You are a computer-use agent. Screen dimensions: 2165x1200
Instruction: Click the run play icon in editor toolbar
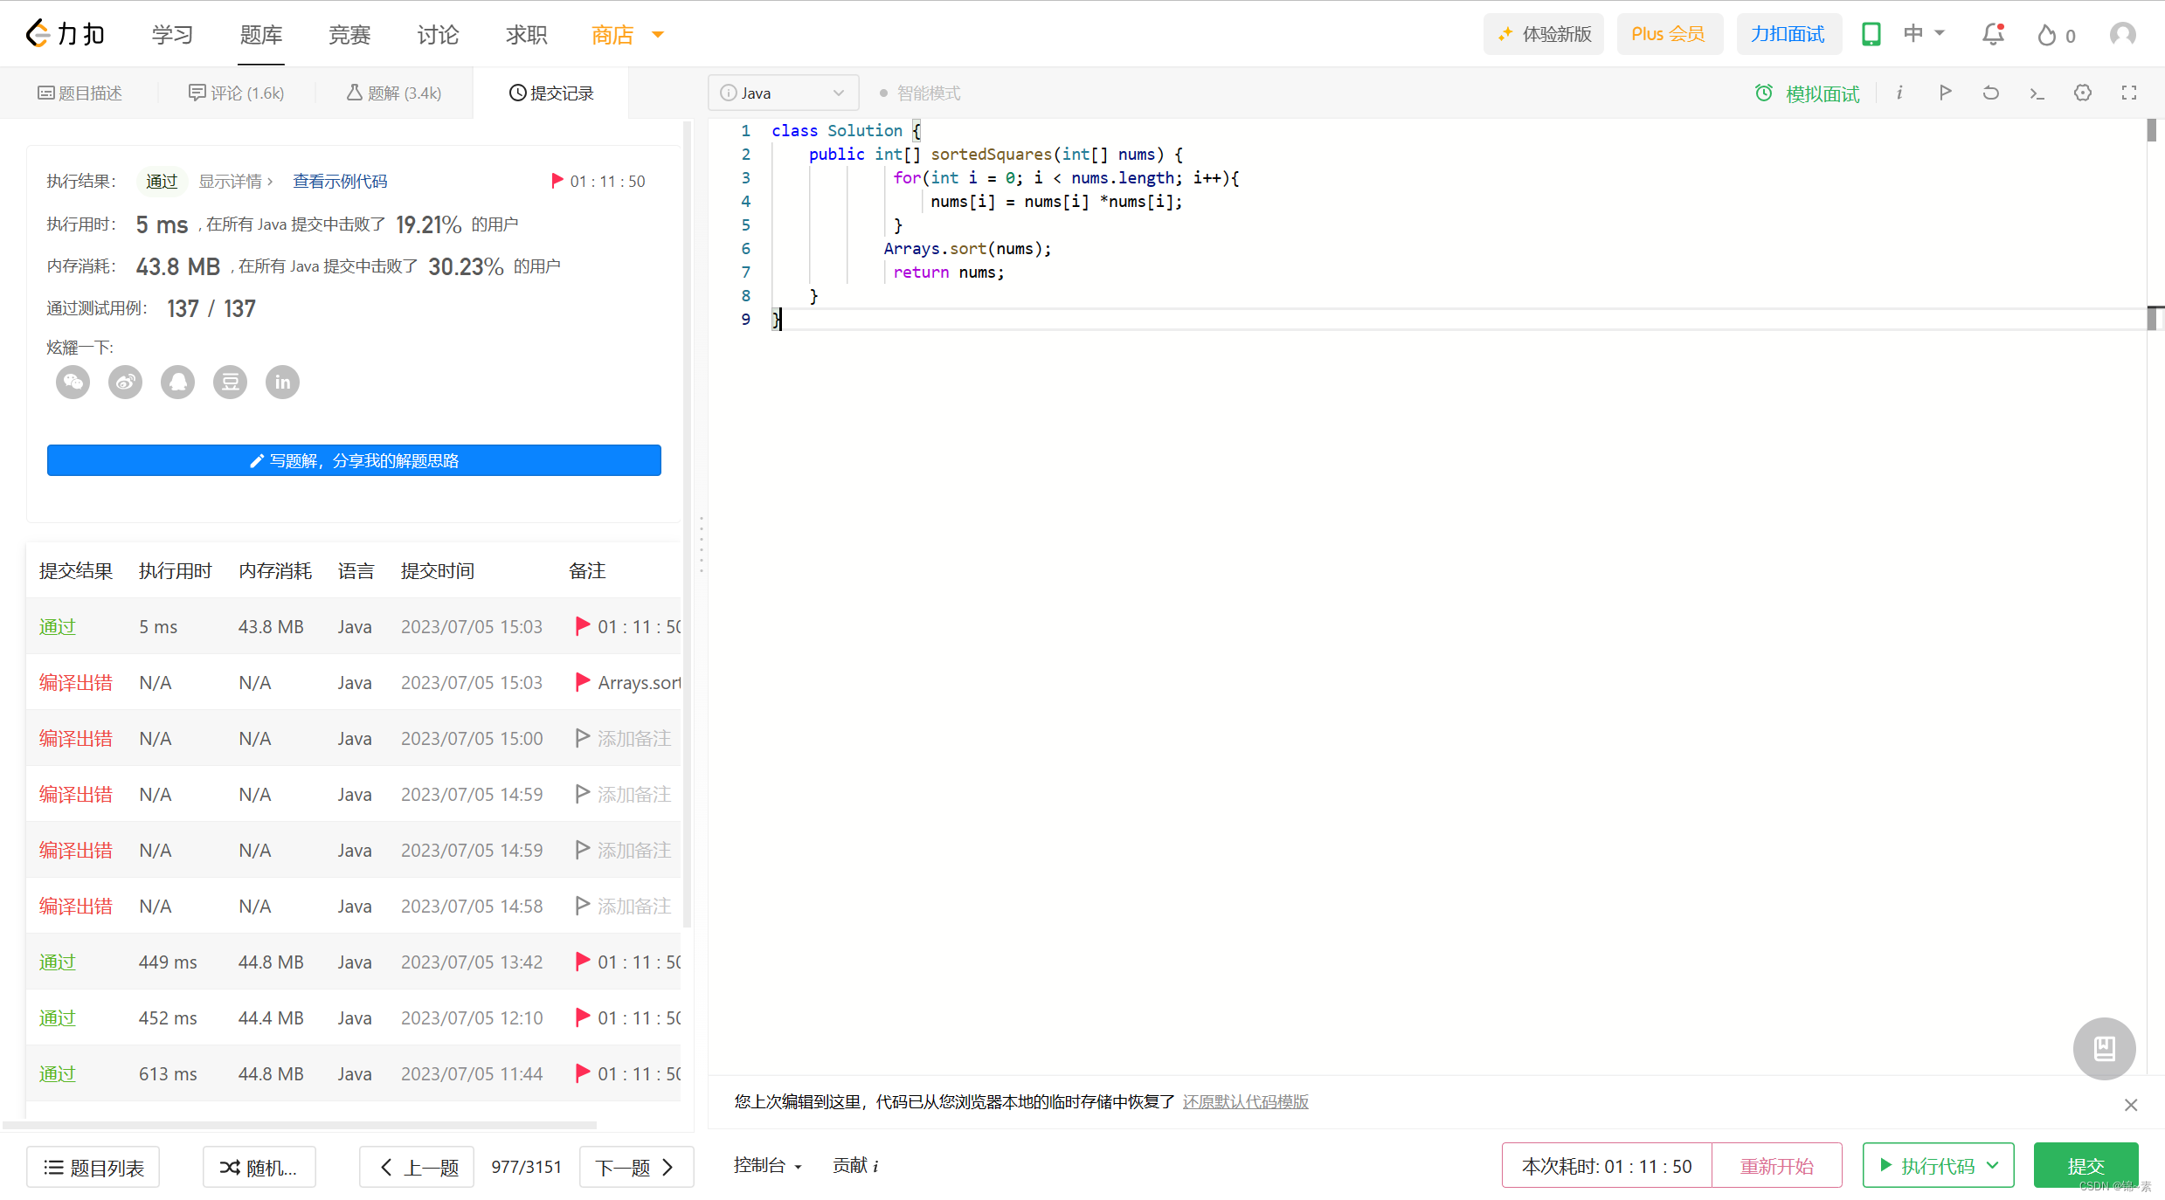[1945, 93]
